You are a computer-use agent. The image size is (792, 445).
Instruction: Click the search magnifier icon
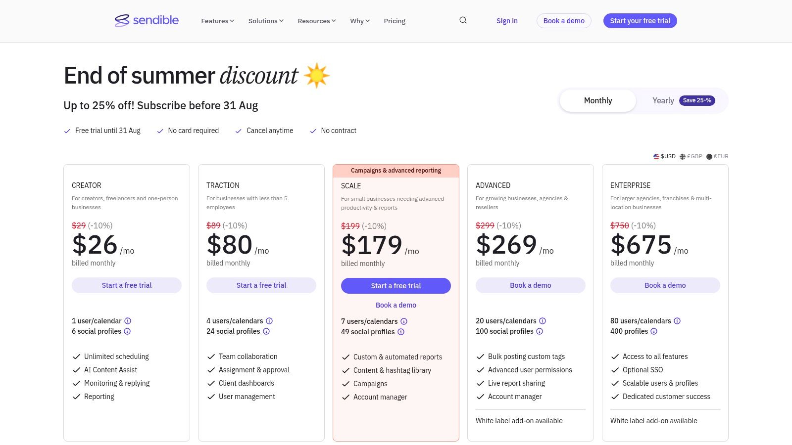coord(463,20)
